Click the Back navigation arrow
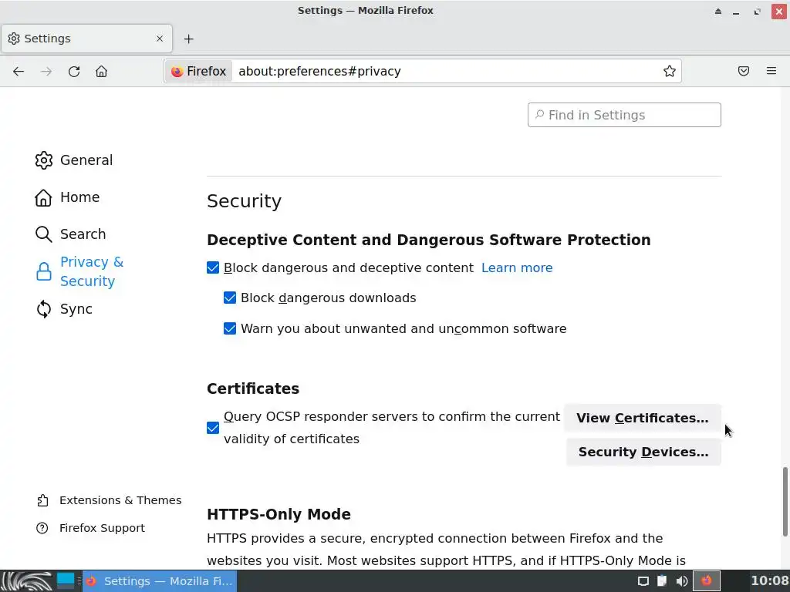Viewport: 790px width, 592px height. [x=19, y=71]
